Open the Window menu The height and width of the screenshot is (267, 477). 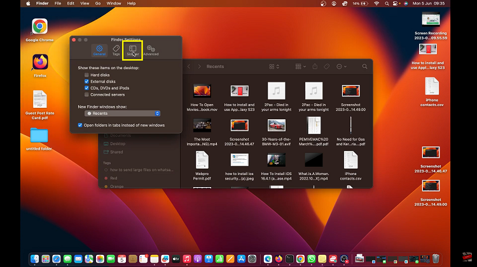(114, 3)
